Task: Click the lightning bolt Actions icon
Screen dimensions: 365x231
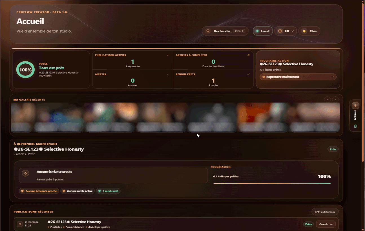Action: [355, 106]
